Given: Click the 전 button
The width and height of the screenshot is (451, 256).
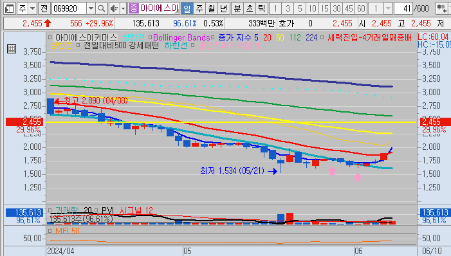Looking at the screenshot, I should (44, 8).
